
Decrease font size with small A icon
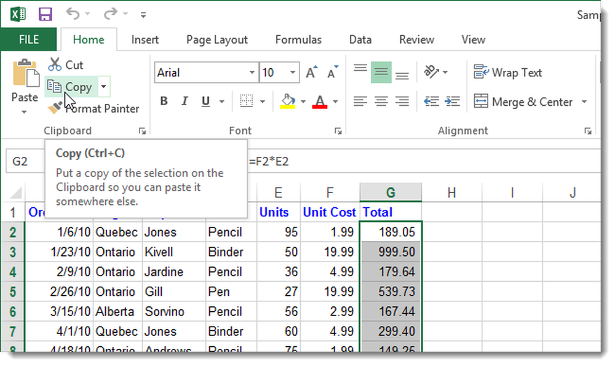[x=332, y=72]
